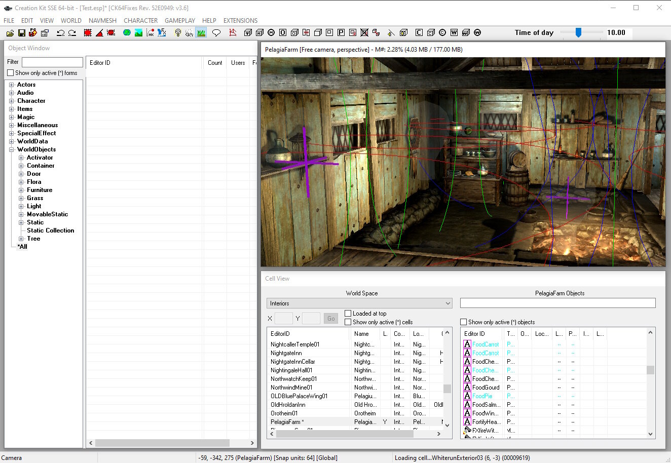Toggle the SKY toolbar icon
This screenshot has height=463, width=671.
(189, 33)
